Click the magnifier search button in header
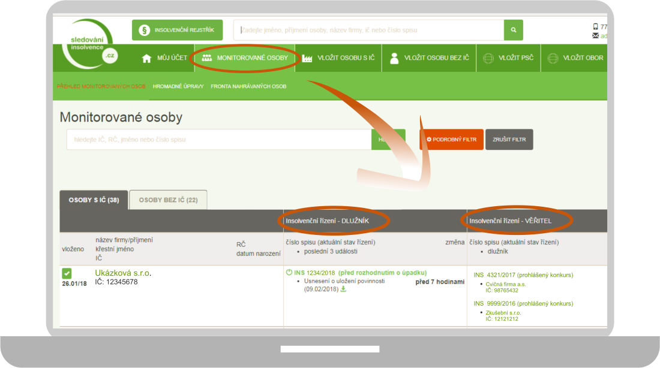The image size is (660, 368). 513,30
